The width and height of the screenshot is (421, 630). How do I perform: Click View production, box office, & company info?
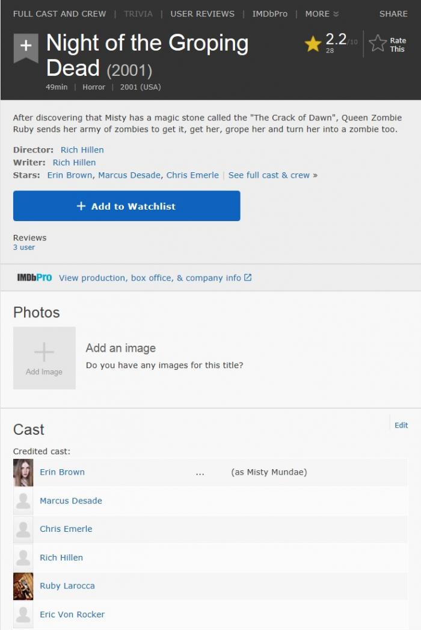[150, 278]
